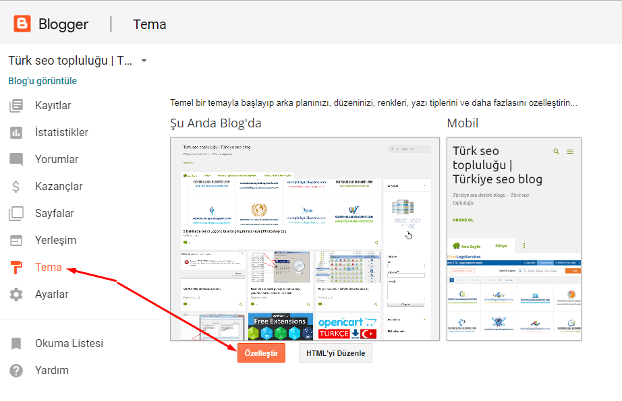Viewport: 622px width, 401px height.
Task: Click the Mobil blog preview thumbnail
Action: tap(514, 239)
